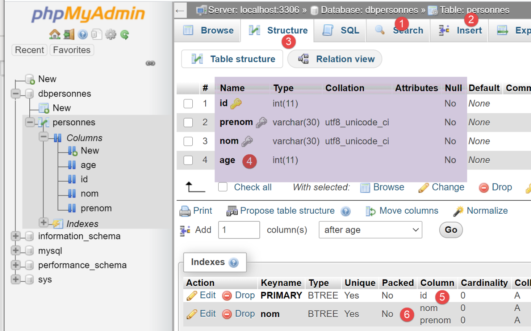Click the number of columns input field
The image size is (531, 331).
tap(239, 230)
